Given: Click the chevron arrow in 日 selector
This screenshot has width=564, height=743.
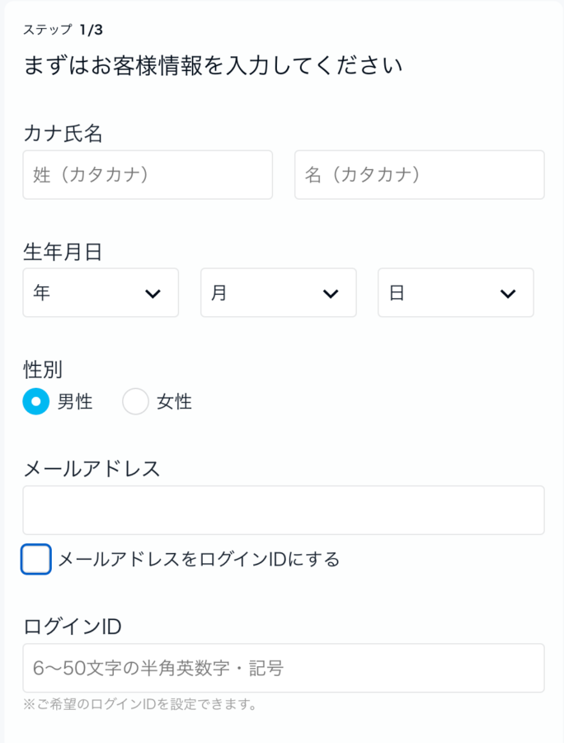Looking at the screenshot, I should (x=508, y=294).
